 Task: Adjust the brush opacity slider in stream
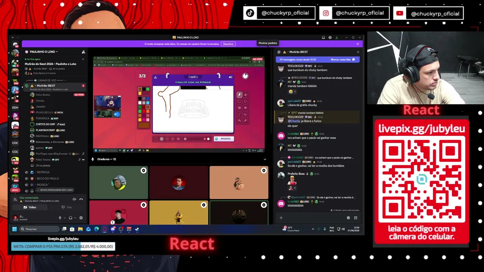click(x=195, y=139)
